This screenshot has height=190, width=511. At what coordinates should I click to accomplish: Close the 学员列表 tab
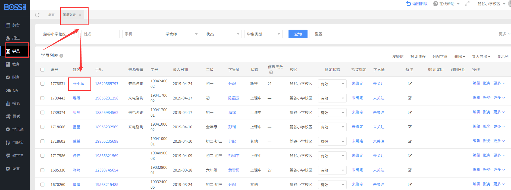point(80,15)
